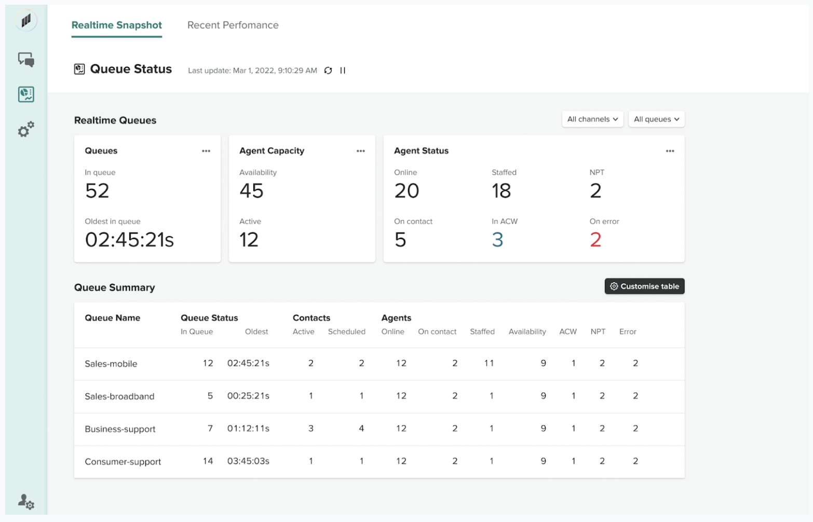Click the Customise table button
The height and width of the screenshot is (522, 813).
644,286
